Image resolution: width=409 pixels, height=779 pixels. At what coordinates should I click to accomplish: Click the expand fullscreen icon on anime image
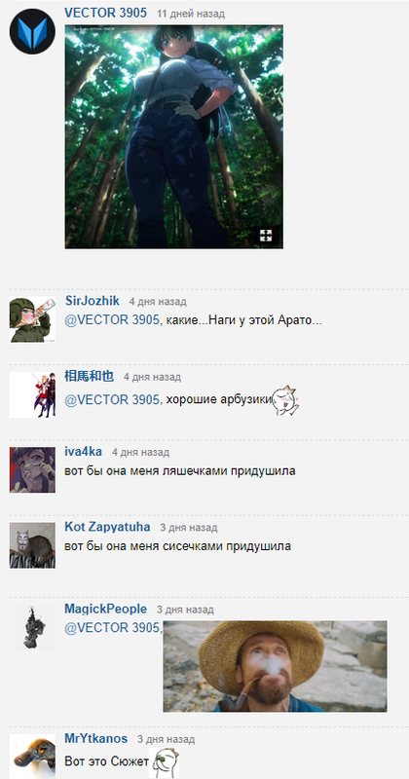tap(266, 236)
